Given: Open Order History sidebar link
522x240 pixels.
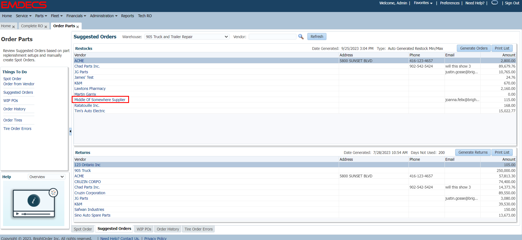Looking at the screenshot, I should point(14,109).
